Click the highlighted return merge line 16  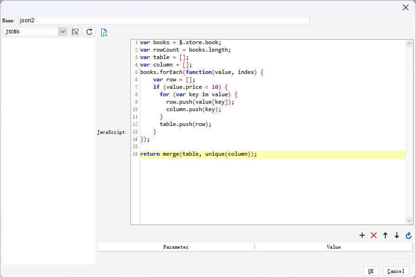(x=200, y=154)
